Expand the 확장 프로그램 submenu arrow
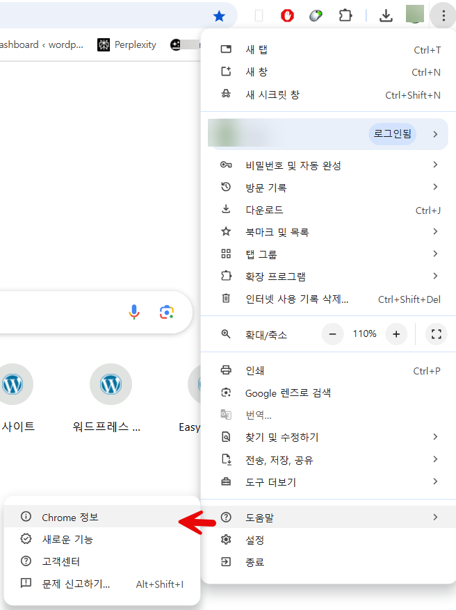The height and width of the screenshot is (610, 456). click(x=435, y=276)
